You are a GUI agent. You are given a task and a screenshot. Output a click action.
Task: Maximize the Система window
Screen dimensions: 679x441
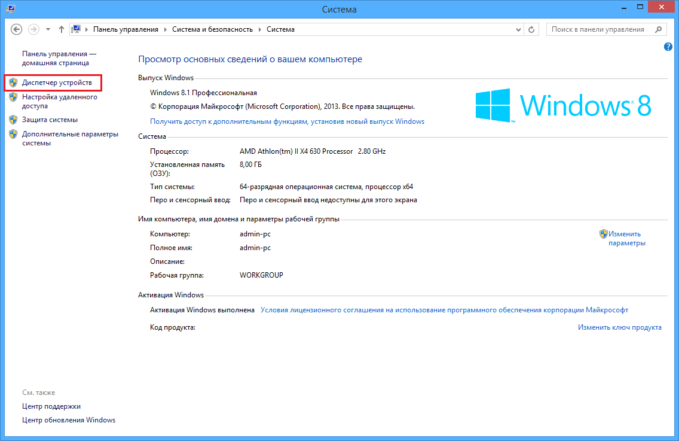pyautogui.click(x=640, y=8)
